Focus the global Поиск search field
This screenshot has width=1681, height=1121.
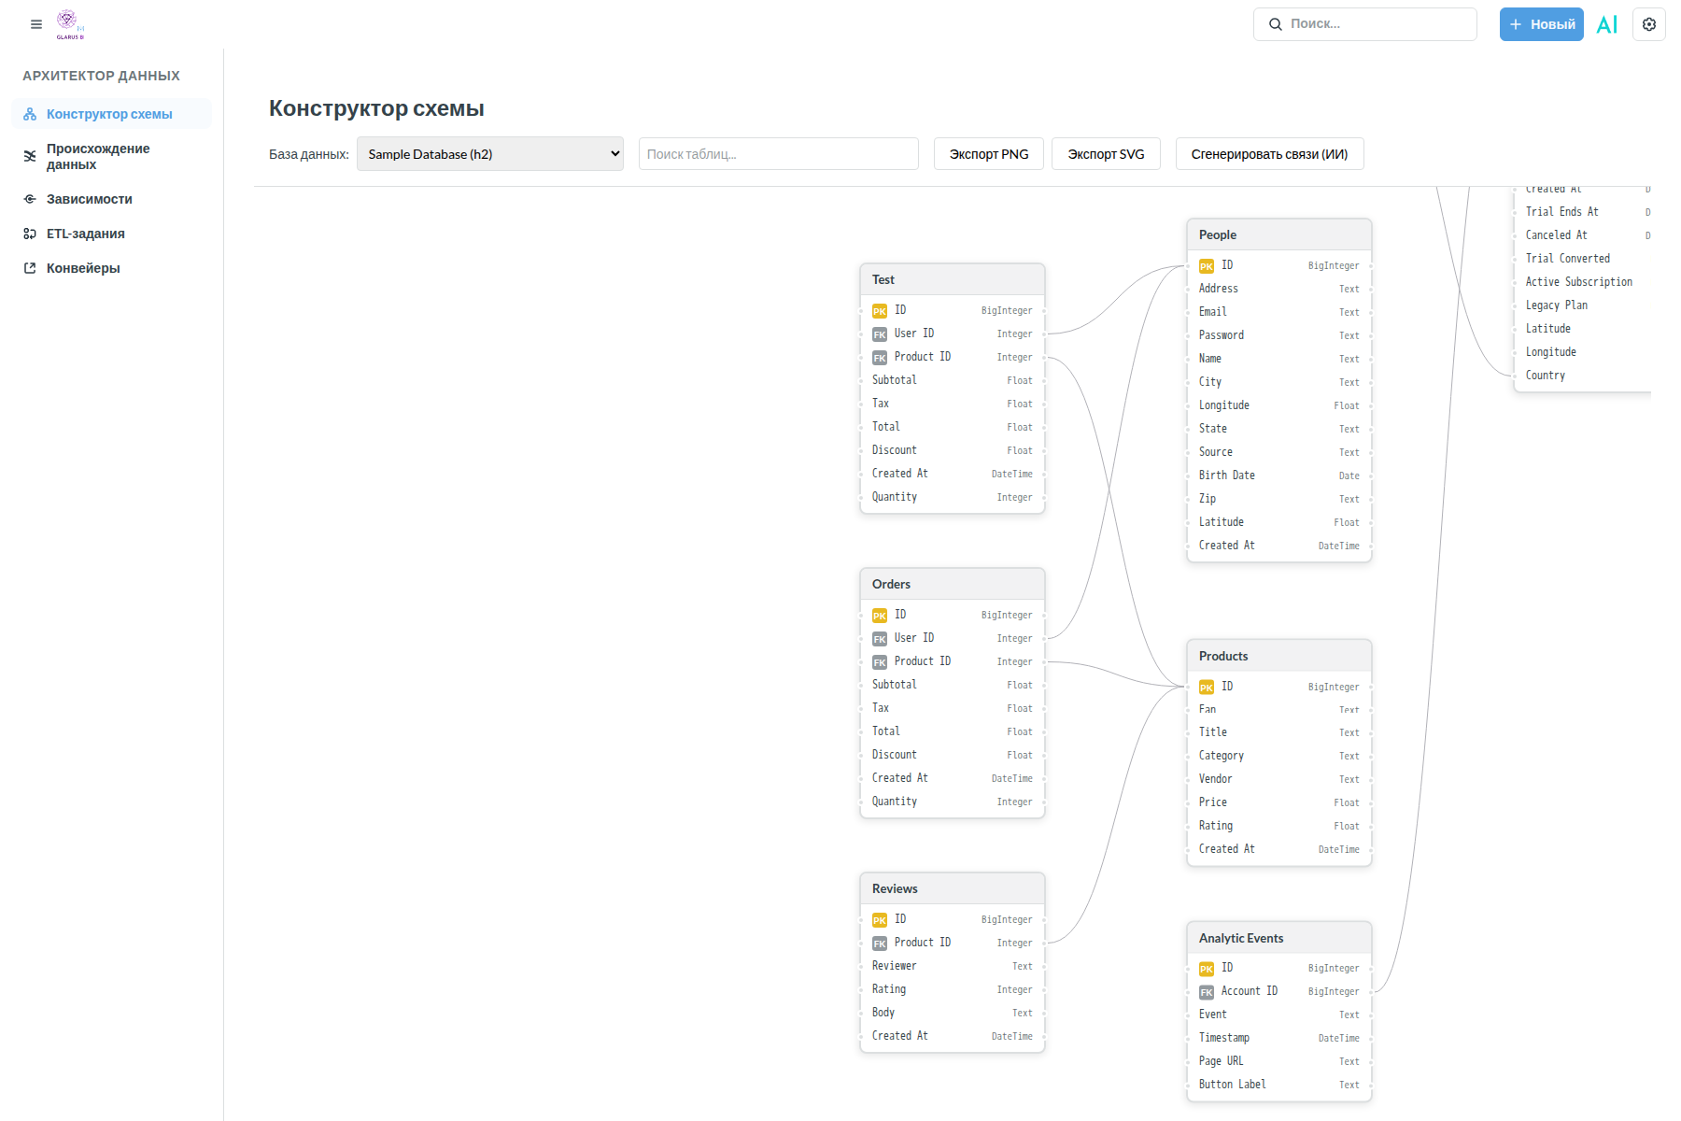pyautogui.click(x=1365, y=24)
